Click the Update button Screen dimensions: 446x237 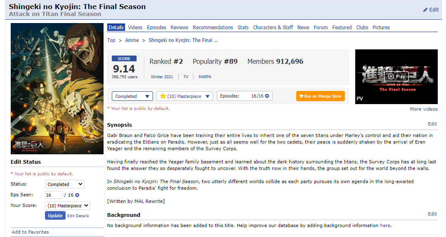(x=55, y=216)
